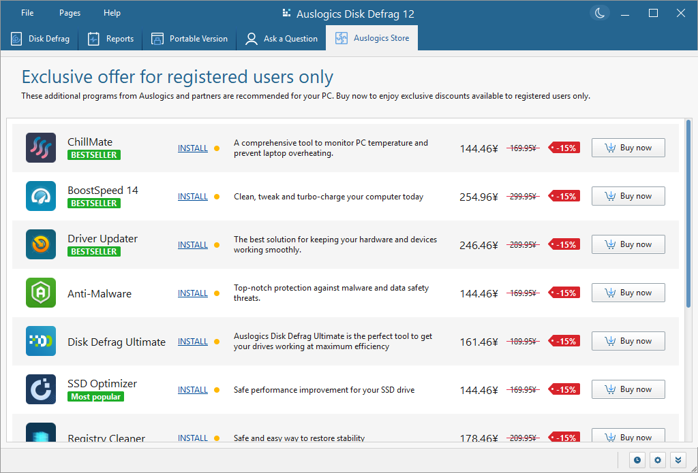Click the ChillMate product name

tap(90, 142)
